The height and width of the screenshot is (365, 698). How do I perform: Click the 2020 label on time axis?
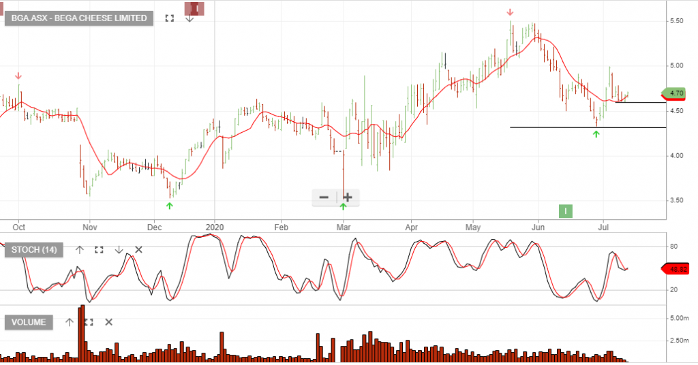click(x=215, y=227)
